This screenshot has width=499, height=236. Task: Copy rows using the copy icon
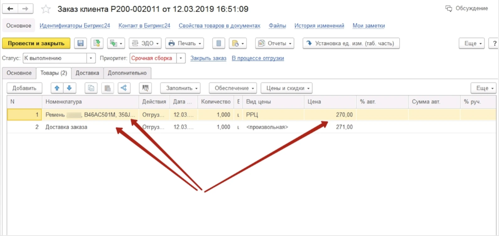[x=91, y=88]
